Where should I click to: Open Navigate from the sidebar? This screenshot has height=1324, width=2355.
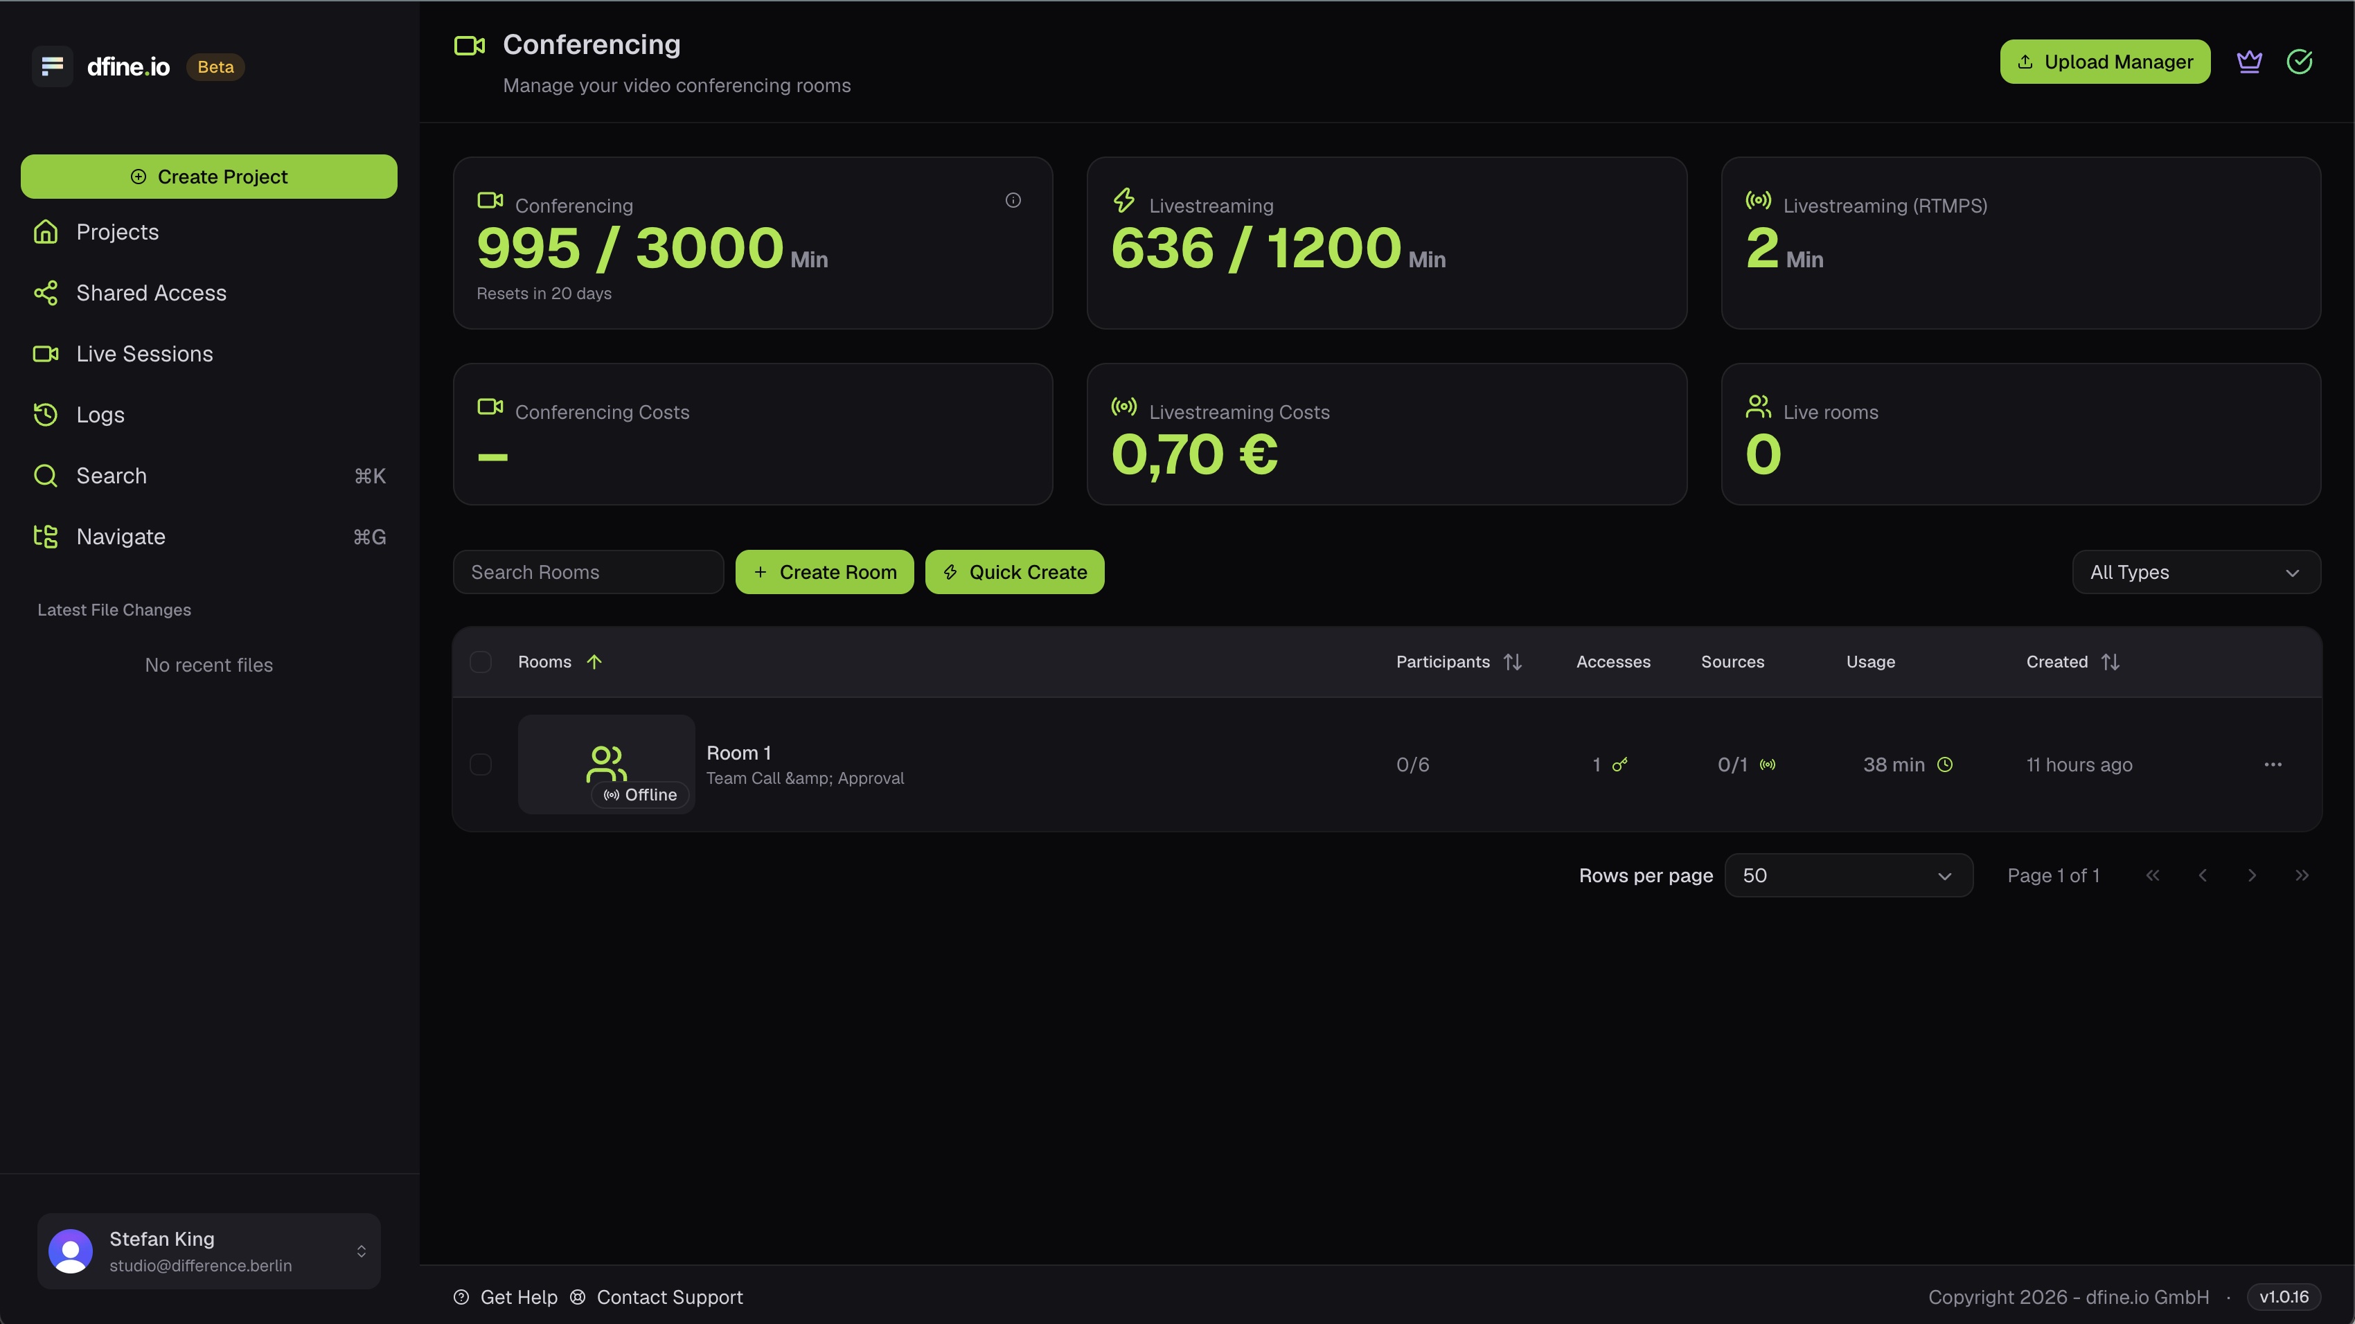[x=208, y=537]
